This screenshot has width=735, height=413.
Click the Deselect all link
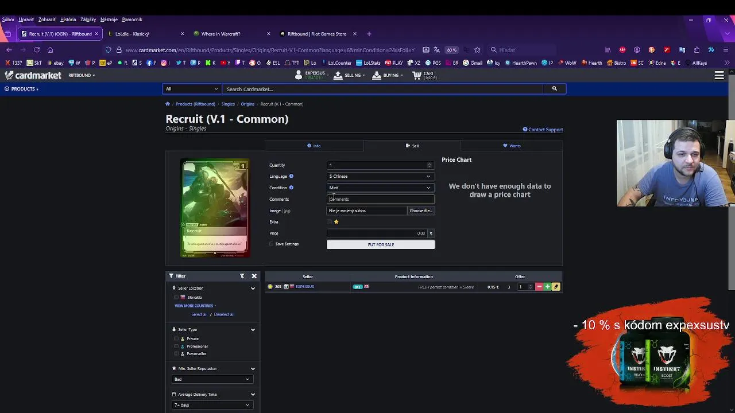(224, 314)
